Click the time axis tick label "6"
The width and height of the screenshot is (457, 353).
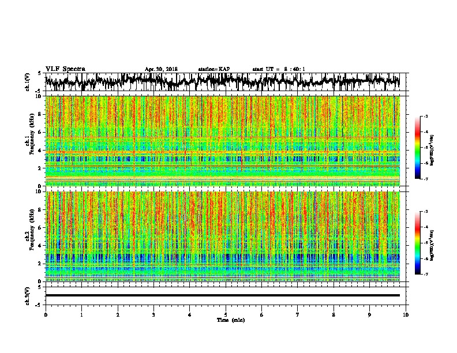coord(262,315)
